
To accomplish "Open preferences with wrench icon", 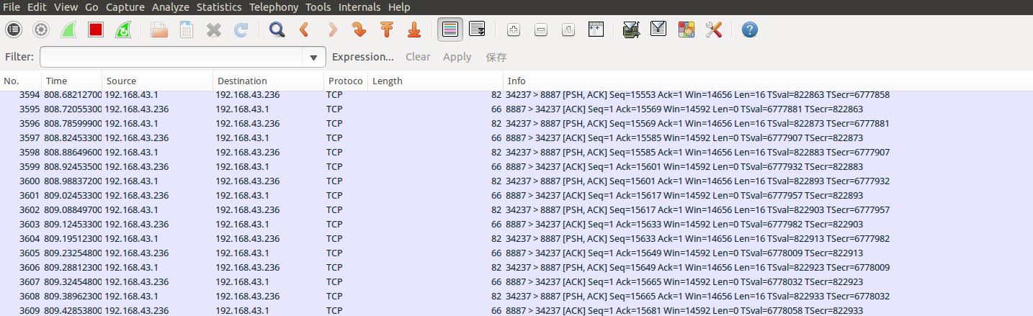I will coord(713,30).
